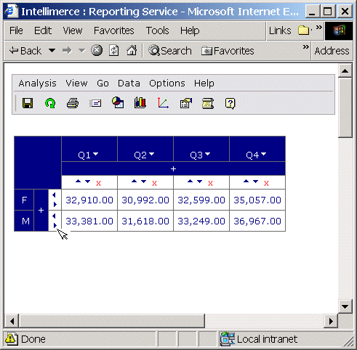Click the Local intranet zone indicator
The width and height of the screenshot is (357, 350).
pyautogui.click(x=259, y=339)
